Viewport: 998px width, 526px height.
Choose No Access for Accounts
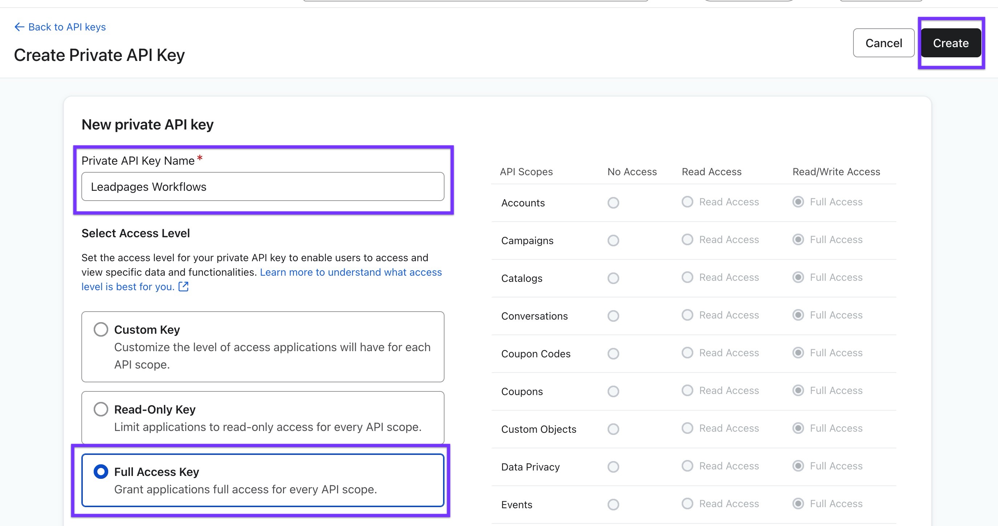pyautogui.click(x=613, y=202)
